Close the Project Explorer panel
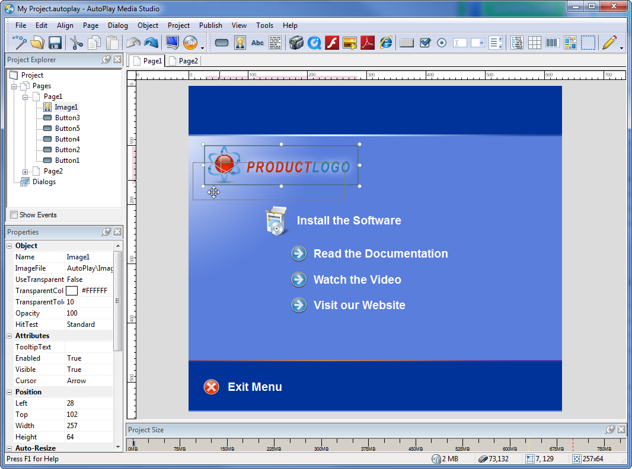The image size is (632, 469). pyautogui.click(x=117, y=59)
